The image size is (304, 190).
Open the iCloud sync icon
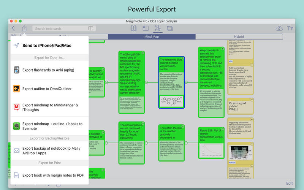279,28
